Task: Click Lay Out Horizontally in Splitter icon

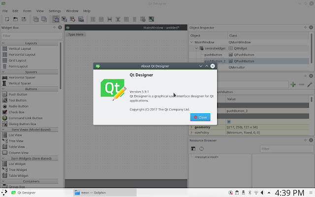Action: coord(109,19)
